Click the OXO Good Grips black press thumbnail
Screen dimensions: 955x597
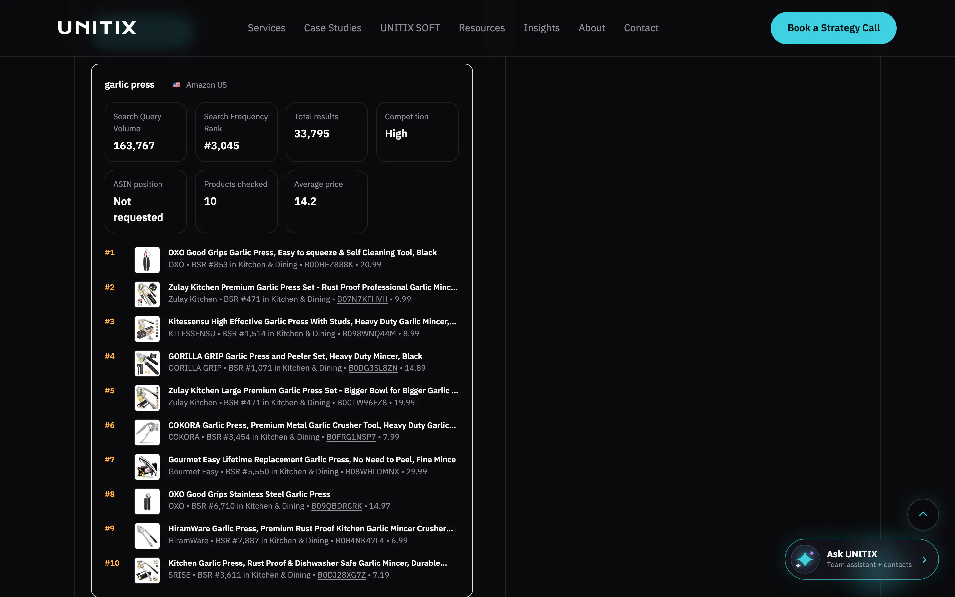point(147,260)
